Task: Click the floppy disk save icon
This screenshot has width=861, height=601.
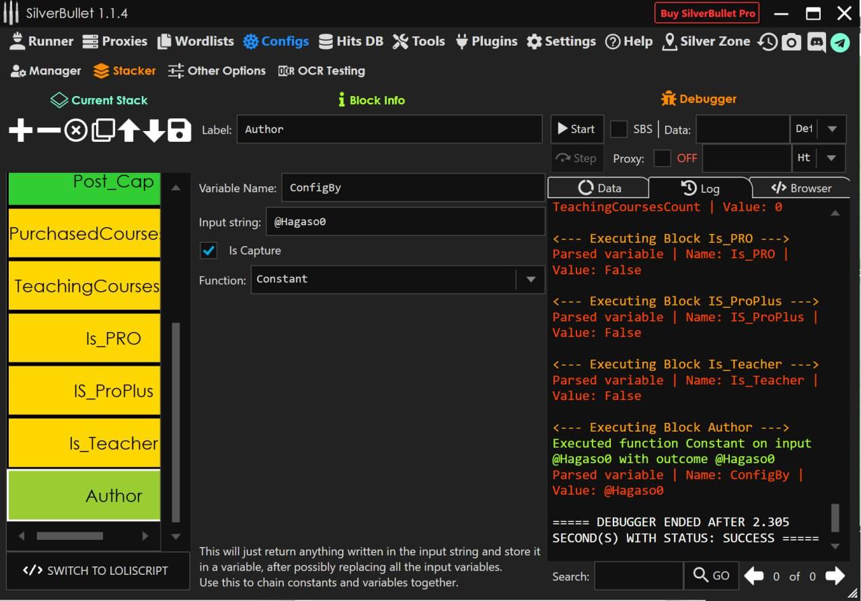Action: 179,130
